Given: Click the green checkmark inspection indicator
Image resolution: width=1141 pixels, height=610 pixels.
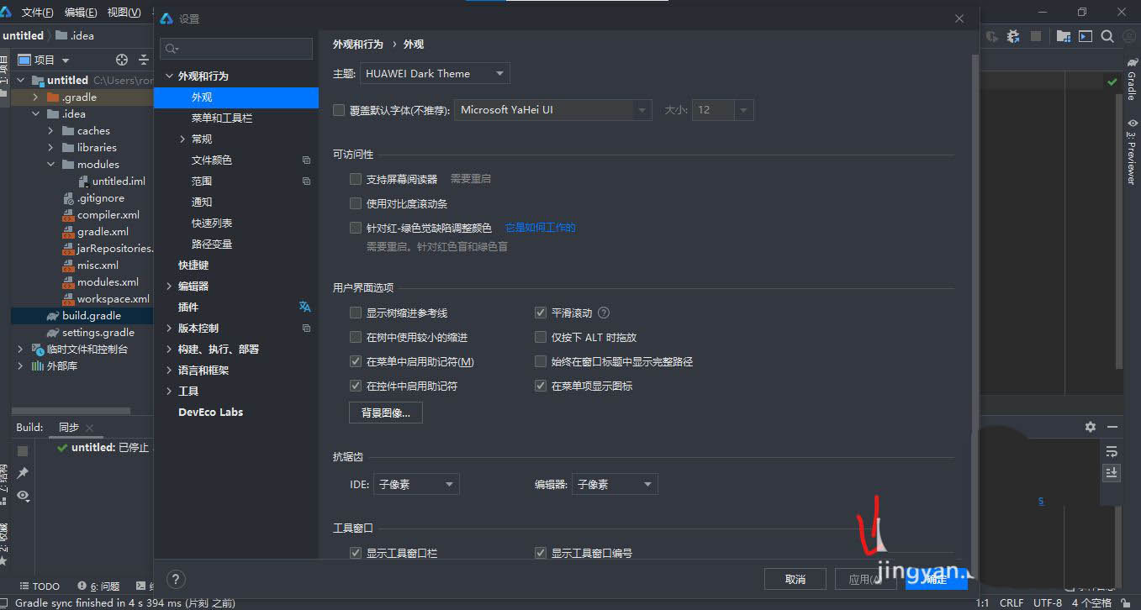Looking at the screenshot, I should pyautogui.click(x=1112, y=82).
